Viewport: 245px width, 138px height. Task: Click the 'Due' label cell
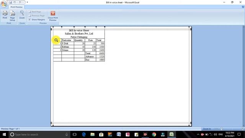coord(90,60)
